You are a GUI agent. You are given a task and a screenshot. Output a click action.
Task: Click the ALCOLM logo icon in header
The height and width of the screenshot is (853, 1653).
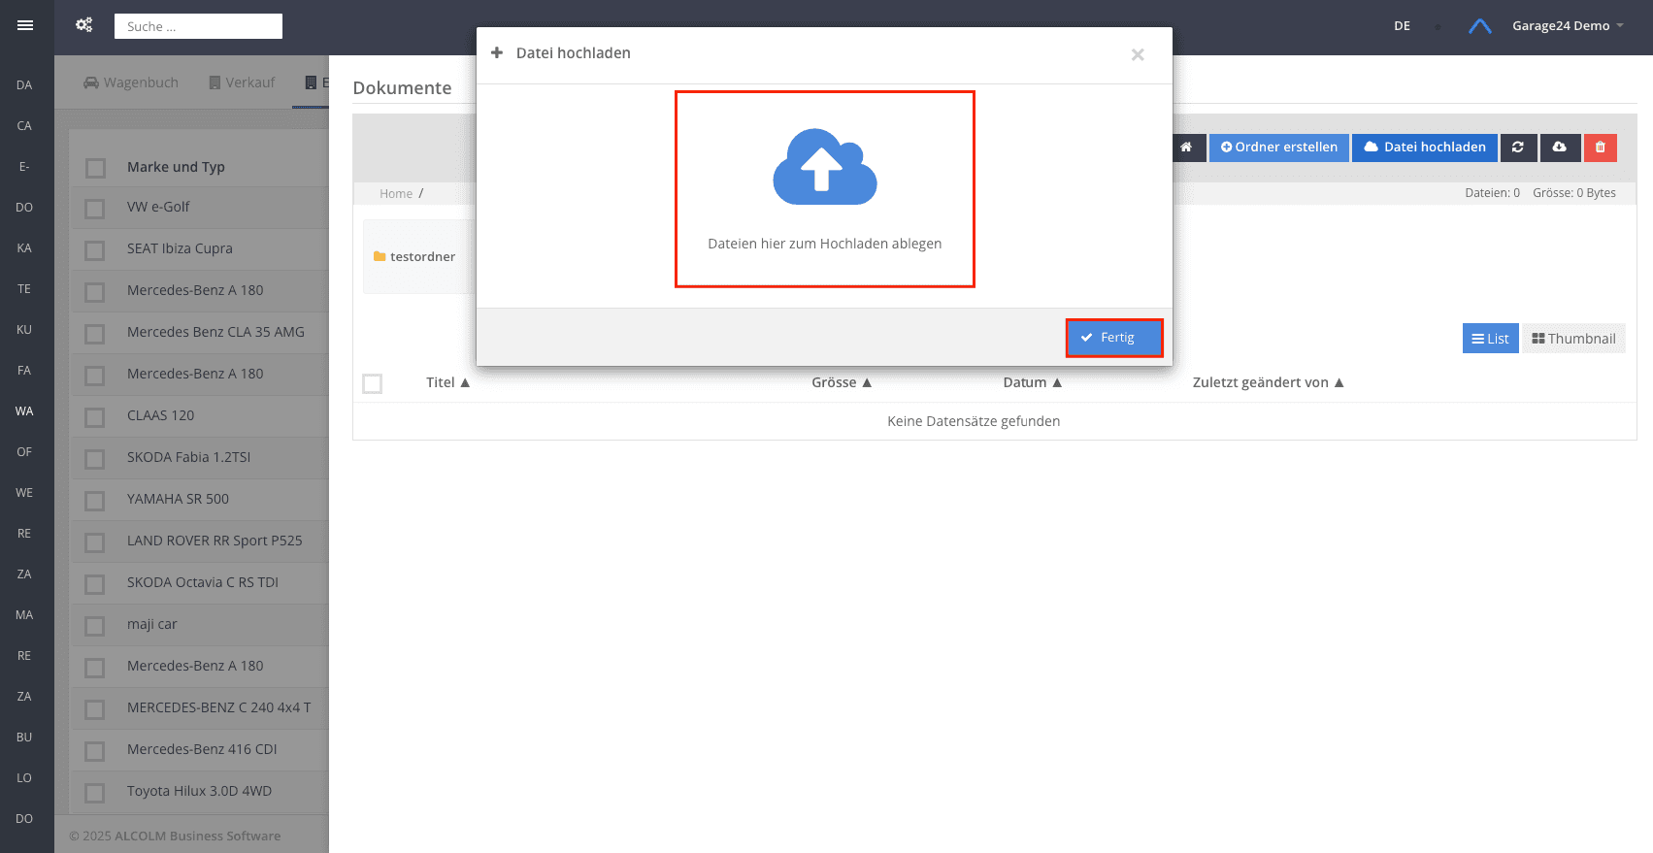pyautogui.click(x=1479, y=26)
